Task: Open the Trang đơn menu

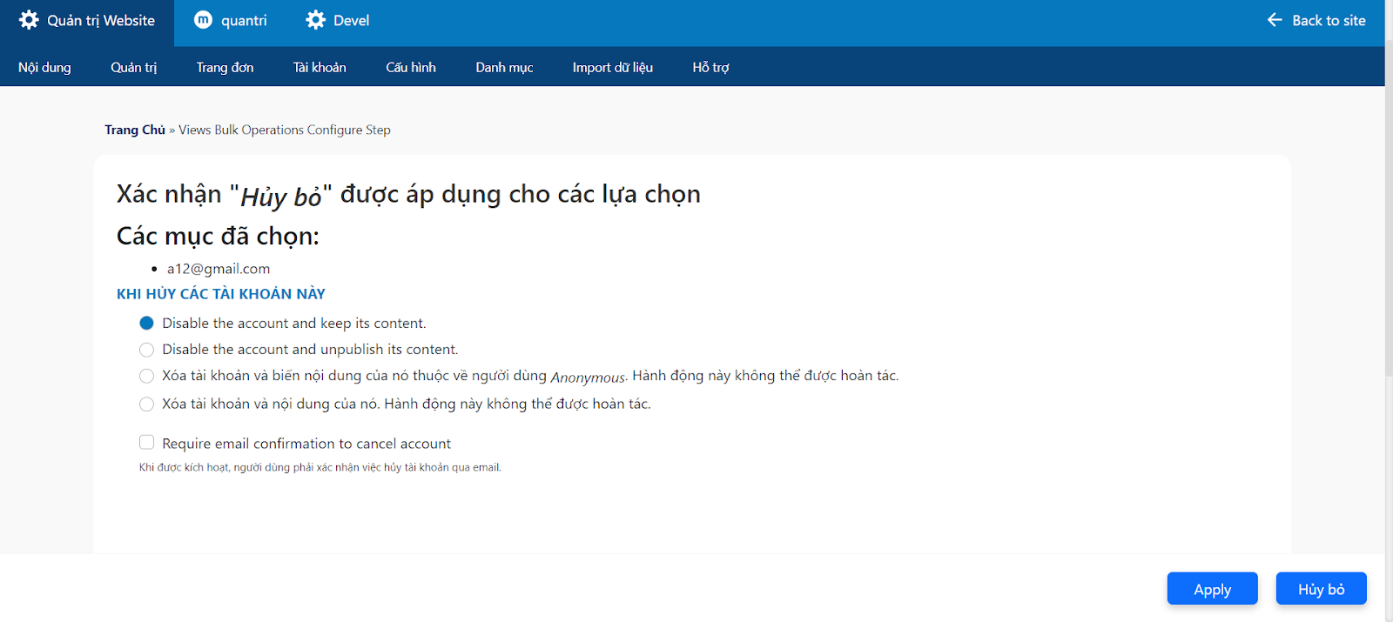Action: [225, 67]
